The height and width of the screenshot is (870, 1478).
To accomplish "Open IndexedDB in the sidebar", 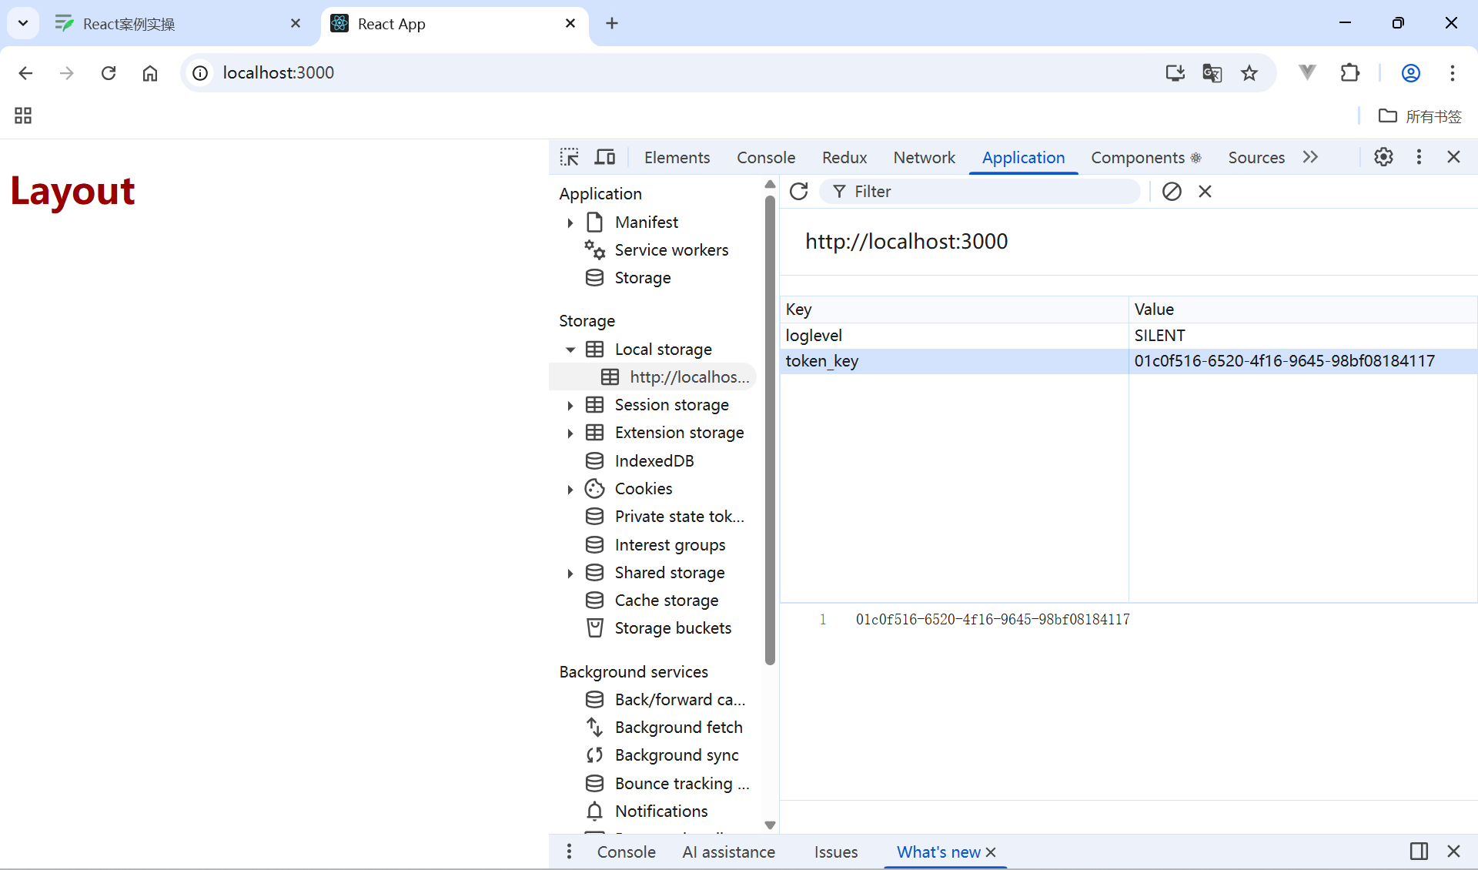I will coord(654,460).
